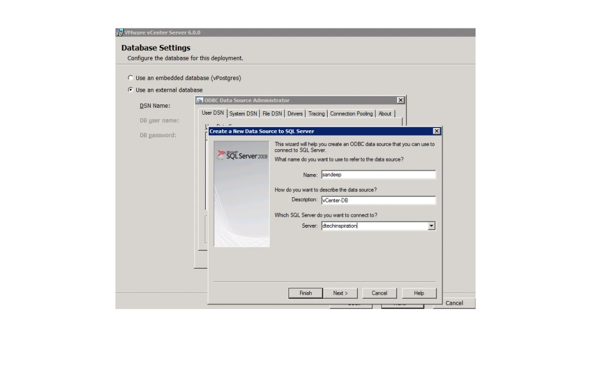
Task: Open Help in the SQL Server wizard
Action: 419,293
